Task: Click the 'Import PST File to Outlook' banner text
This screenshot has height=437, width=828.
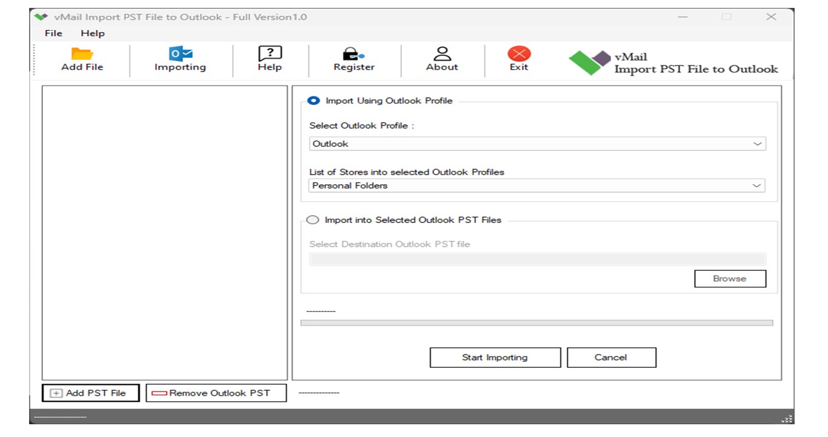Action: [696, 69]
